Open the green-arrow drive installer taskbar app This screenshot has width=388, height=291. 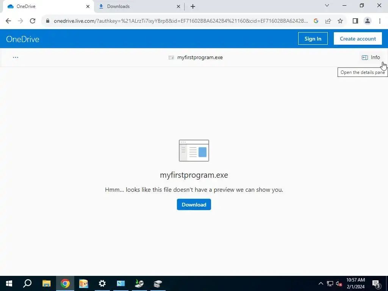tap(139, 283)
